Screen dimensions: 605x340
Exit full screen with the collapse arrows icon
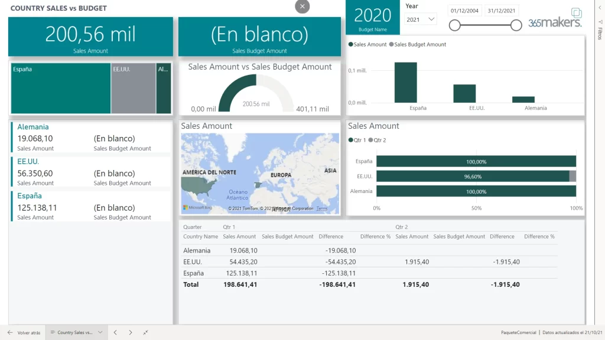145,332
